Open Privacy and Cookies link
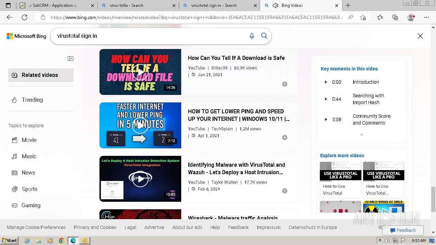Screen dimensions: 436x245 95,227
